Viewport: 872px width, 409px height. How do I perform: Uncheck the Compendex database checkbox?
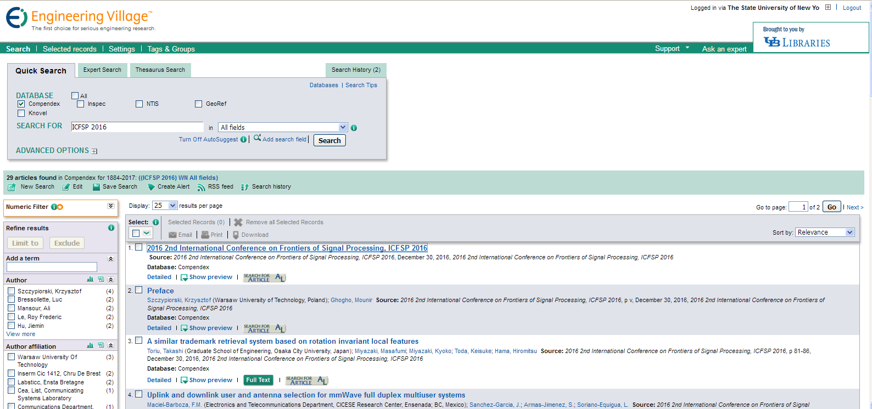tap(21, 104)
